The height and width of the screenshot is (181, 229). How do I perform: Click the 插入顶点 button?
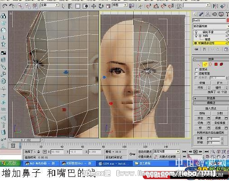[x=211, y=108]
